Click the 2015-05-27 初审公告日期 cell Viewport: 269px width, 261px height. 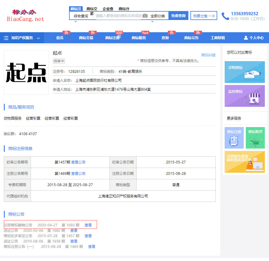click(x=176, y=162)
